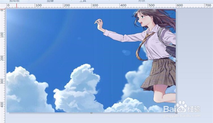Click the canvas right-edge middle resize handle
The width and height of the screenshot is (213, 123).
176,61
